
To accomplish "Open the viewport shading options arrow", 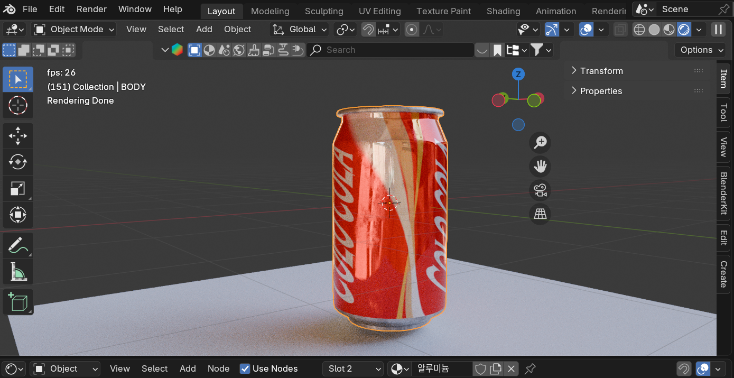I will coord(699,30).
